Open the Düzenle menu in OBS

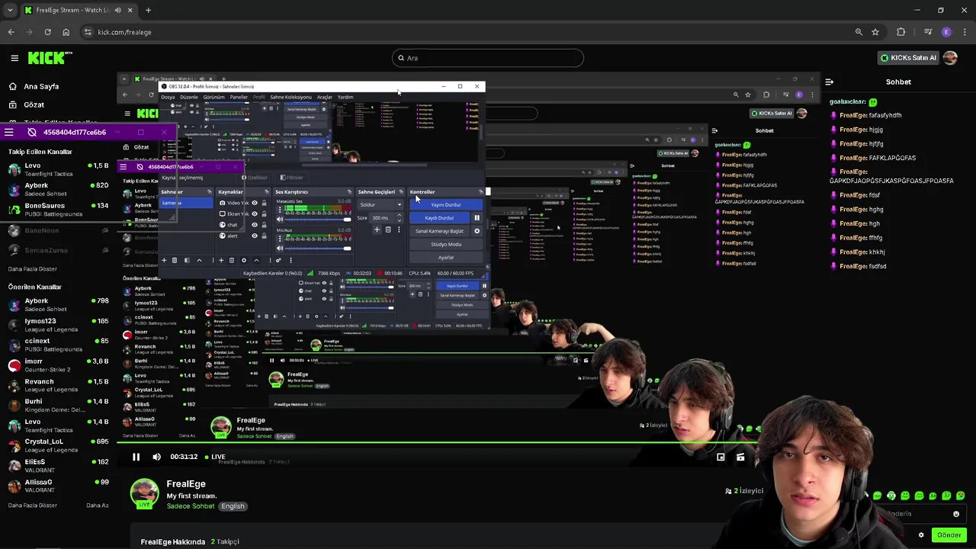tap(188, 97)
